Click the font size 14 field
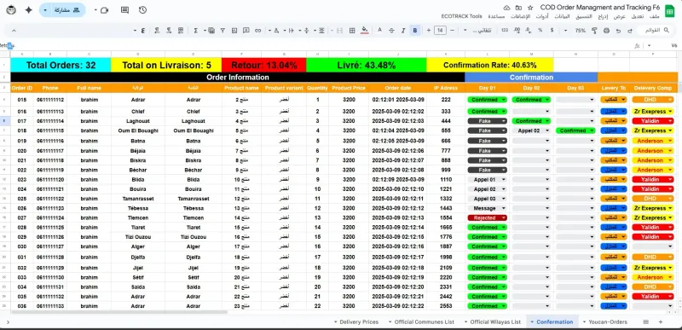682x330 pixels. (440, 31)
